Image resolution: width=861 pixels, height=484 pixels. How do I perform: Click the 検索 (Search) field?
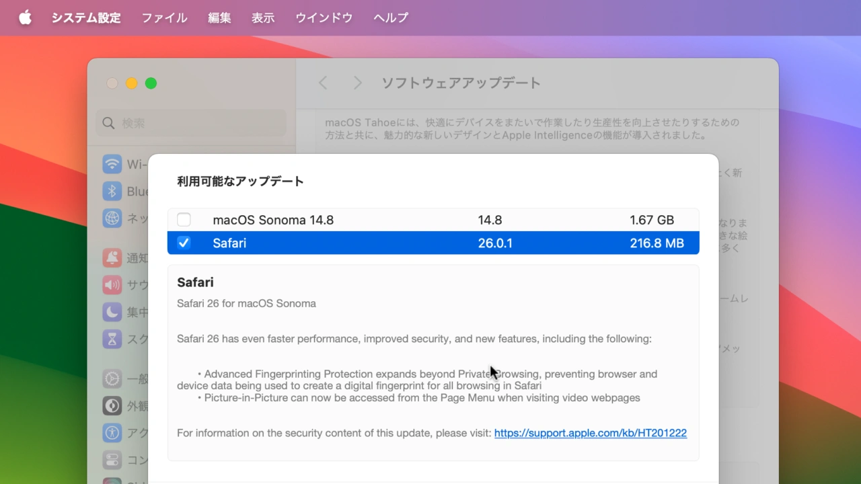click(x=190, y=123)
